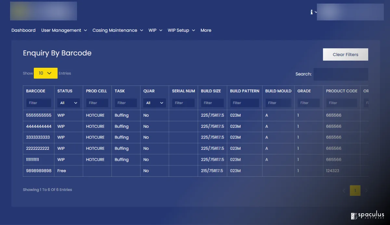The width and height of the screenshot is (390, 225).
Task: Focus the Search input field
Action: (341, 74)
